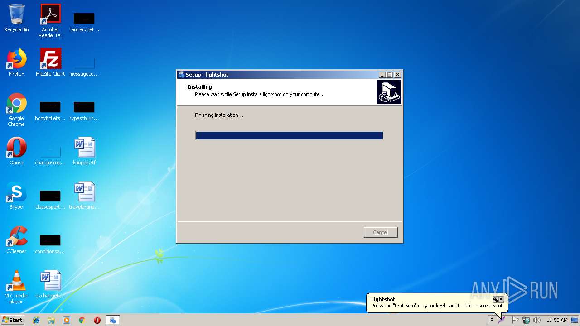580x326 pixels.
Task: Close the Setup - lightshot window
Action: (398, 75)
